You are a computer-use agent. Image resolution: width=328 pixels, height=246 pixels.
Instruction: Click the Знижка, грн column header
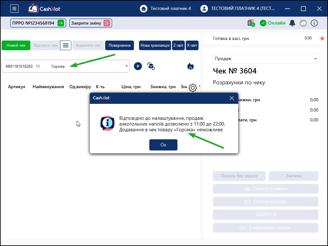163,87
